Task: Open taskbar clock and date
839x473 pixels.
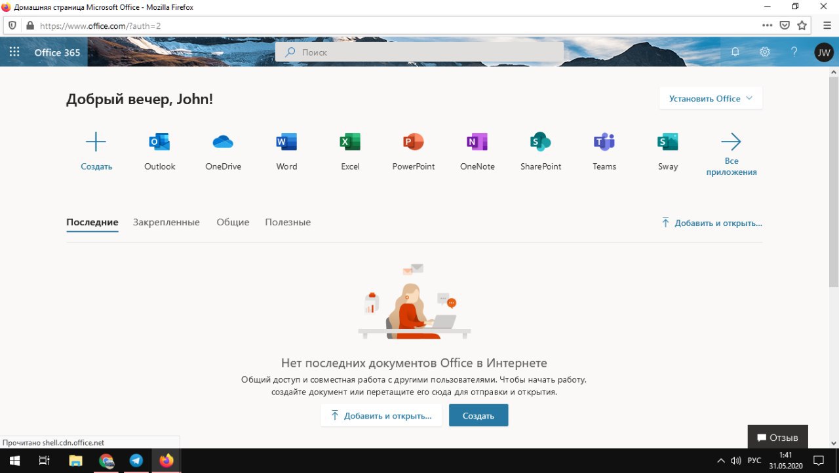Action: point(785,461)
